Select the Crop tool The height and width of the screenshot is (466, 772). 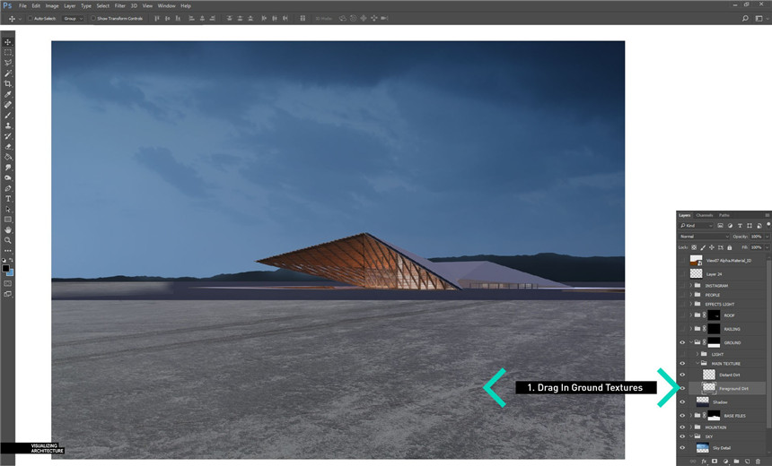point(8,83)
